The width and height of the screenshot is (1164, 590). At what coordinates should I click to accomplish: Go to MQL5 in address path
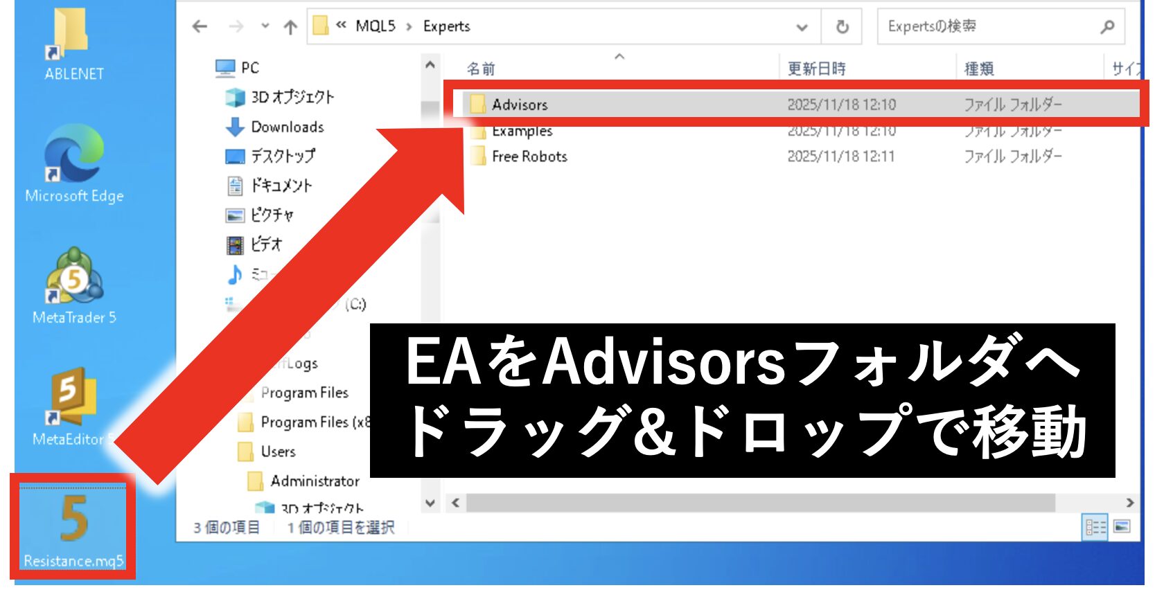(x=375, y=26)
